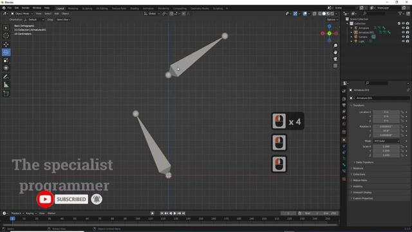
Task: Select the Select Box tool
Action: coord(6,28)
